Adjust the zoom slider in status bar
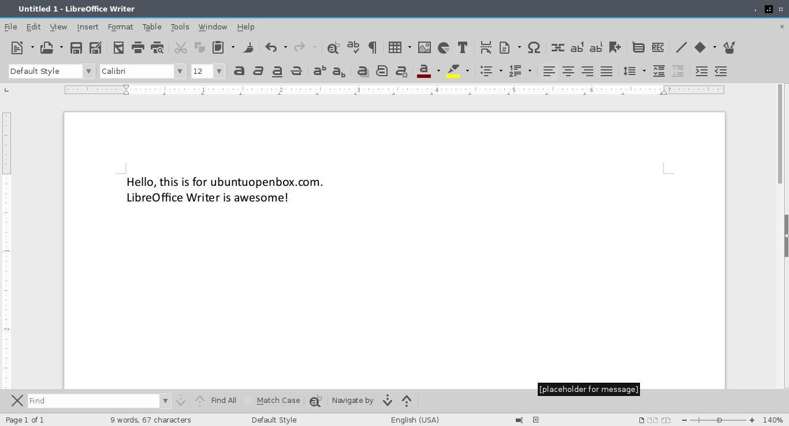Screen dimensions: 789x426 [x=719, y=420]
